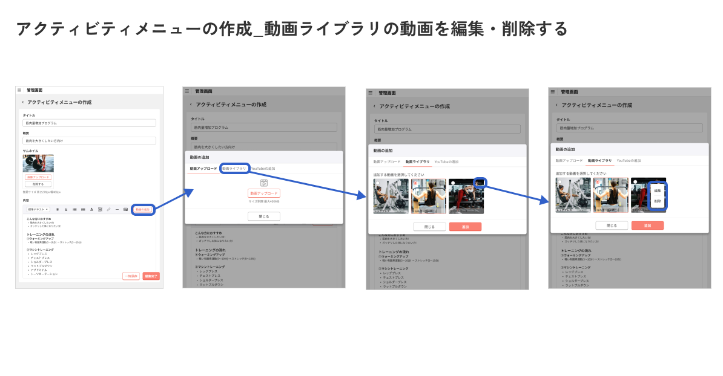Choose text color A icon in editor toolbar
The image size is (723, 376).
coord(91,209)
